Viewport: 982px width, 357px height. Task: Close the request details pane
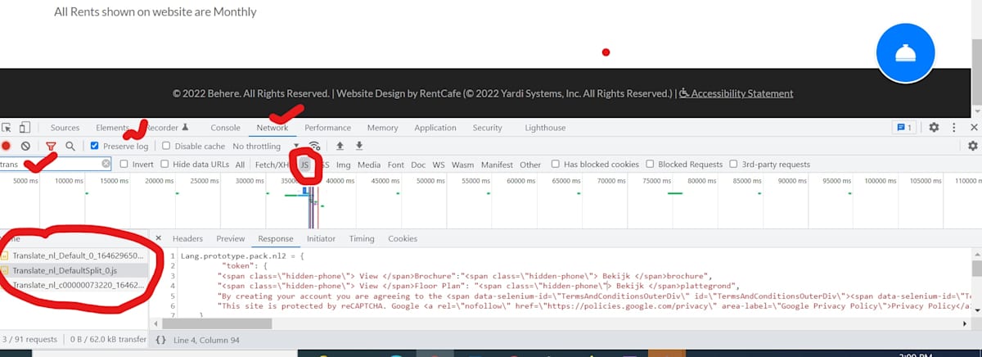coord(159,238)
